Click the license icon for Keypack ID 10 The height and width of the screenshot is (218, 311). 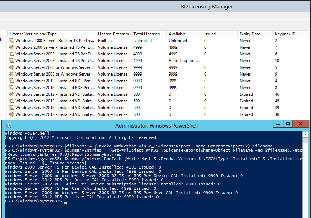click(12, 61)
